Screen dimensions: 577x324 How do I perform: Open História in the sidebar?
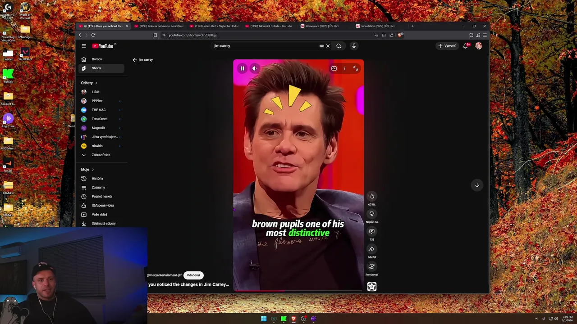tap(101, 179)
